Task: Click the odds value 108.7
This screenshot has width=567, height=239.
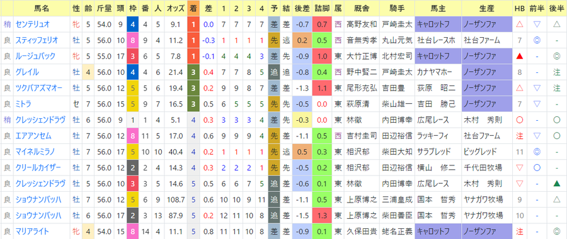Action: (x=176, y=199)
